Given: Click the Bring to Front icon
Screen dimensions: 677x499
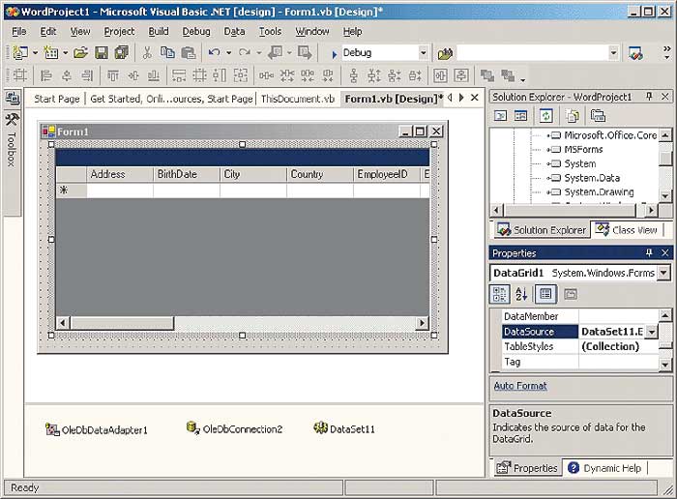Looking at the screenshot, I should 487,75.
